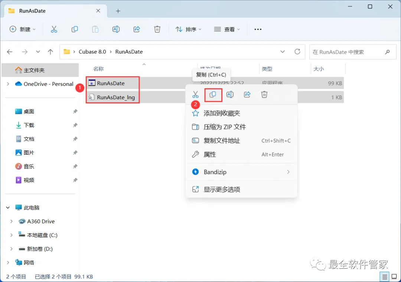Sort by 名称 column header
This screenshot has width=401, height=282.
[x=98, y=69]
